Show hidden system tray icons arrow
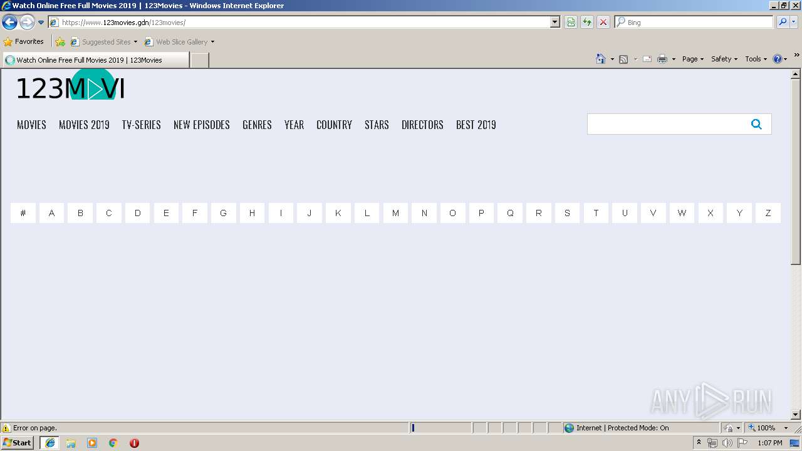Image resolution: width=802 pixels, height=451 pixels. (x=699, y=443)
